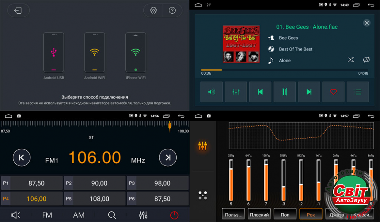The width and height of the screenshot is (380, 222).
Task: Open equalizer from music player controls
Action: click(x=236, y=92)
